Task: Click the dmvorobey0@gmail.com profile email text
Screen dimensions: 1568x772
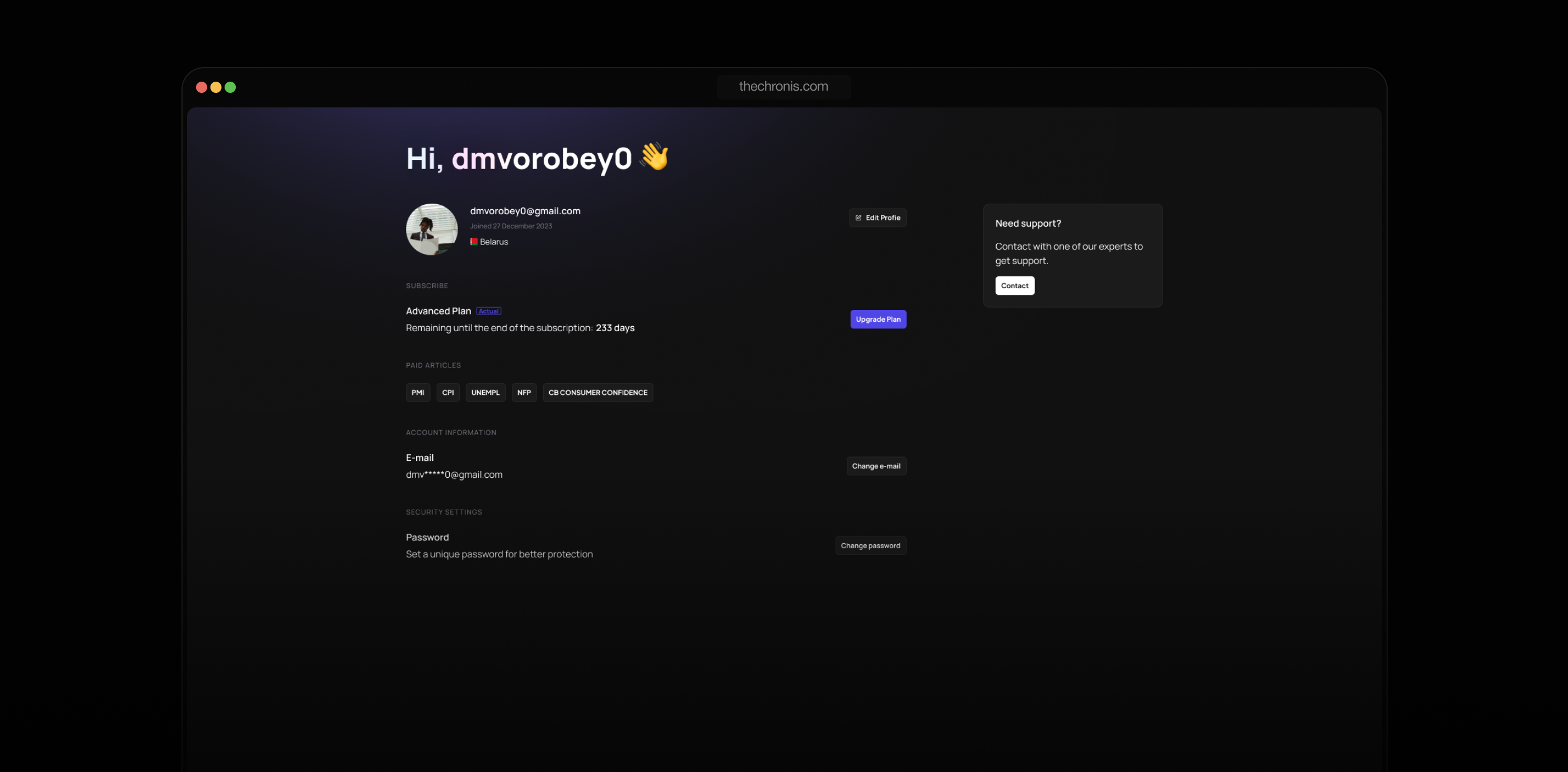Action: (x=525, y=211)
